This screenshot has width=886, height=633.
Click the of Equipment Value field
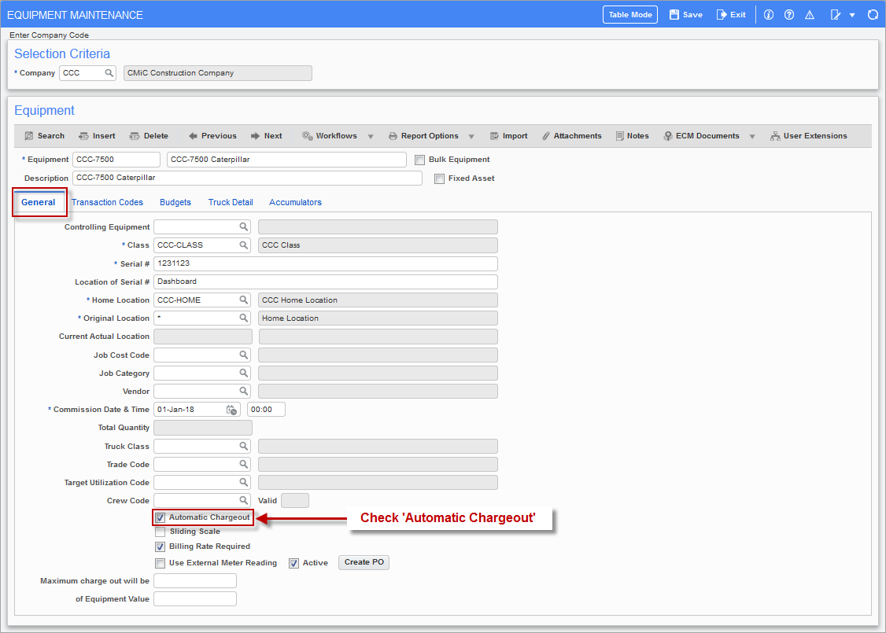click(x=195, y=599)
